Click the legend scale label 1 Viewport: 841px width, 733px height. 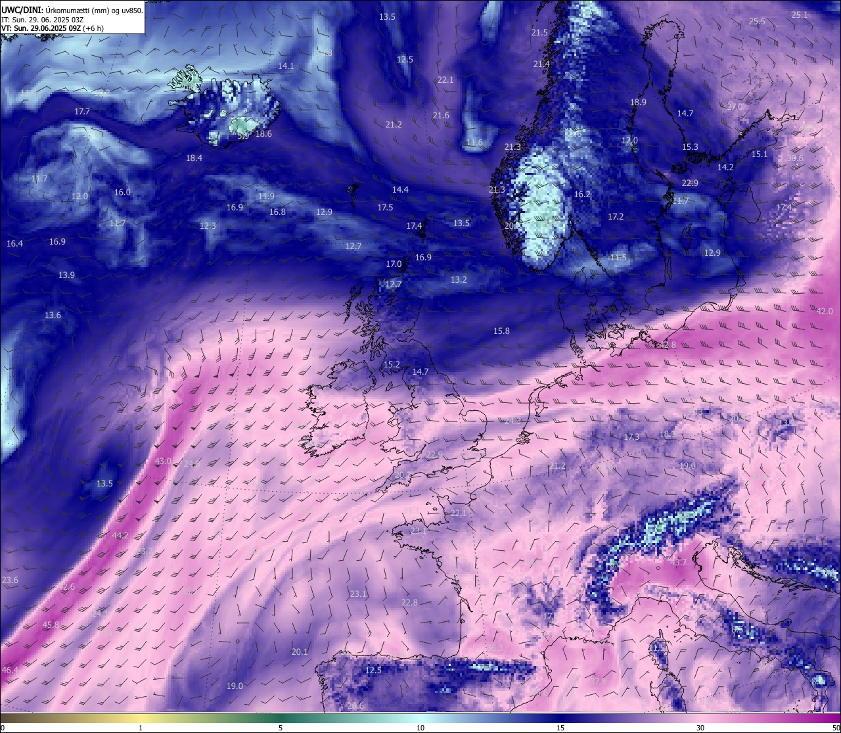pos(141,728)
